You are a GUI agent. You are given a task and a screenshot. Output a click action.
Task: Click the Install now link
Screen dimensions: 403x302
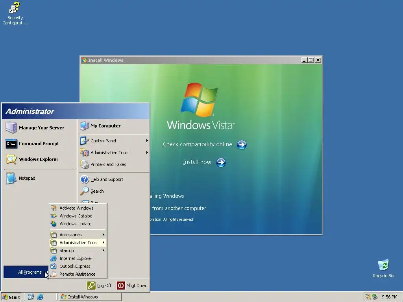tap(197, 162)
